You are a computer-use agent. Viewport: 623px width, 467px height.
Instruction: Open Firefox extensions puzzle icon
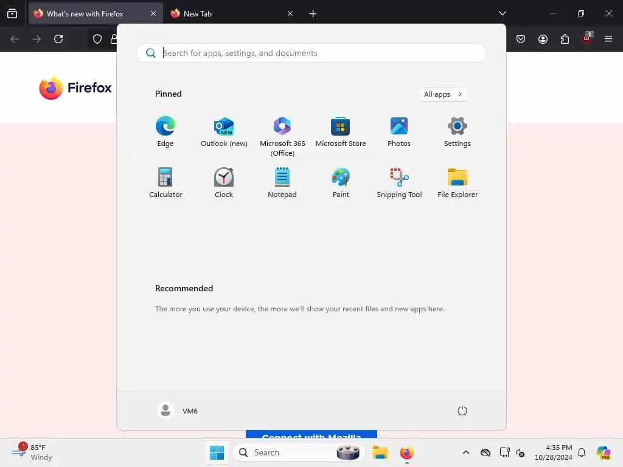pos(565,39)
